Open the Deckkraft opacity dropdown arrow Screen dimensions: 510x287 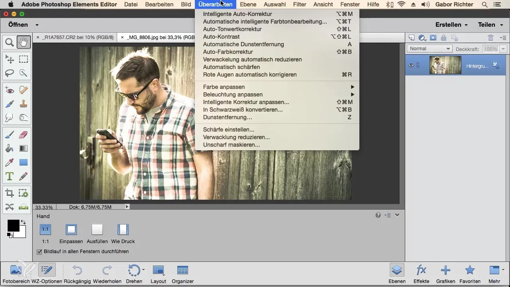(503, 49)
